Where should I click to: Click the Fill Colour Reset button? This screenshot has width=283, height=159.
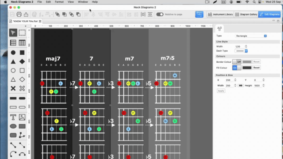click(256, 68)
